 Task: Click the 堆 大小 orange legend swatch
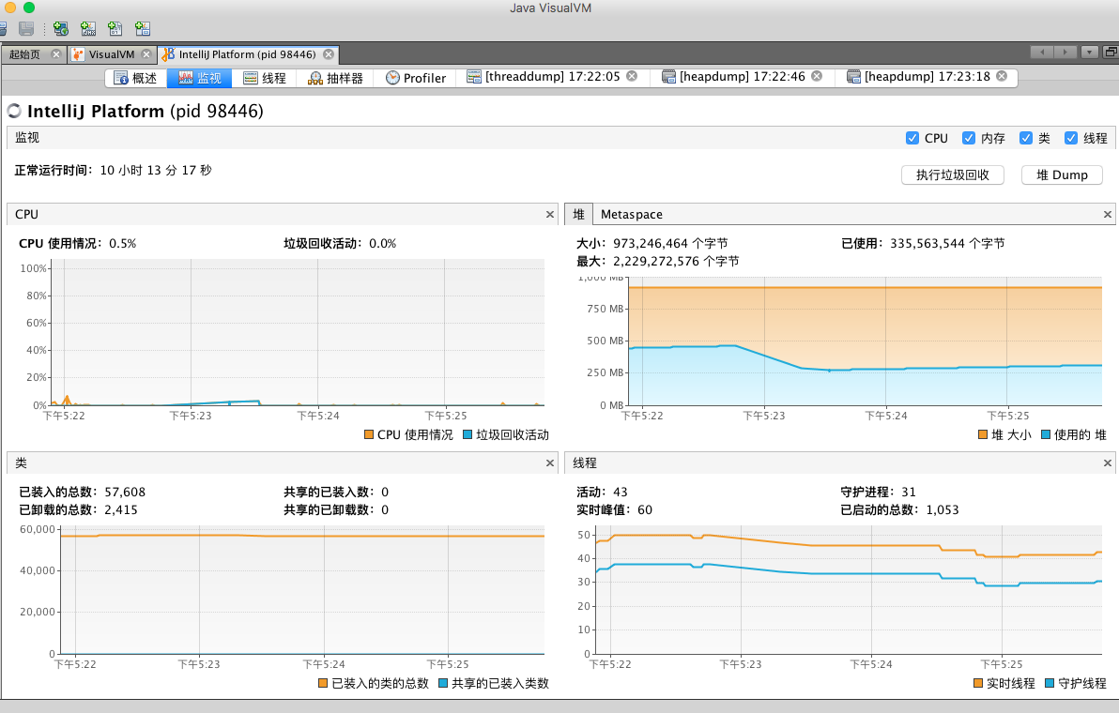pos(983,434)
